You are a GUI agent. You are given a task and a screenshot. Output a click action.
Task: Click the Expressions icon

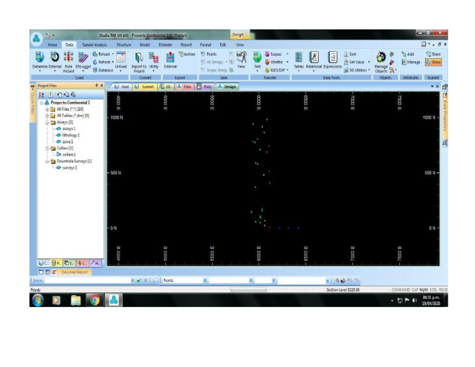[x=332, y=60]
